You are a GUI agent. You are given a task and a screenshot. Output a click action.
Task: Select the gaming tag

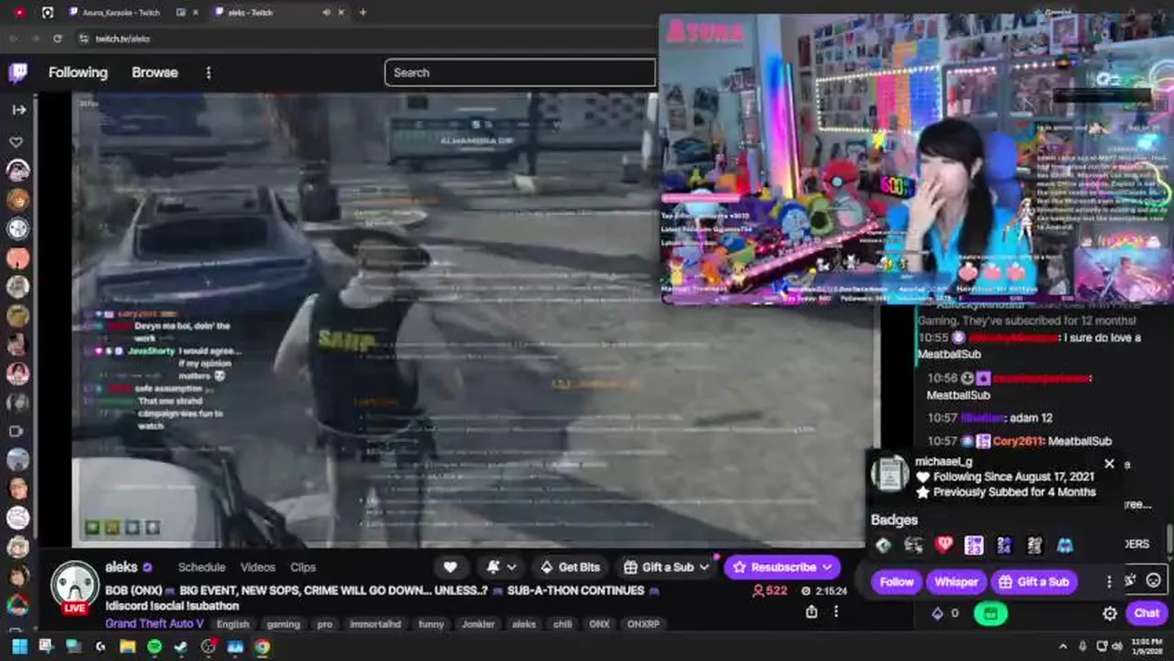click(x=283, y=624)
